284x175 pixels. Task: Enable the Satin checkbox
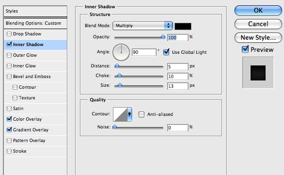click(9, 109)
